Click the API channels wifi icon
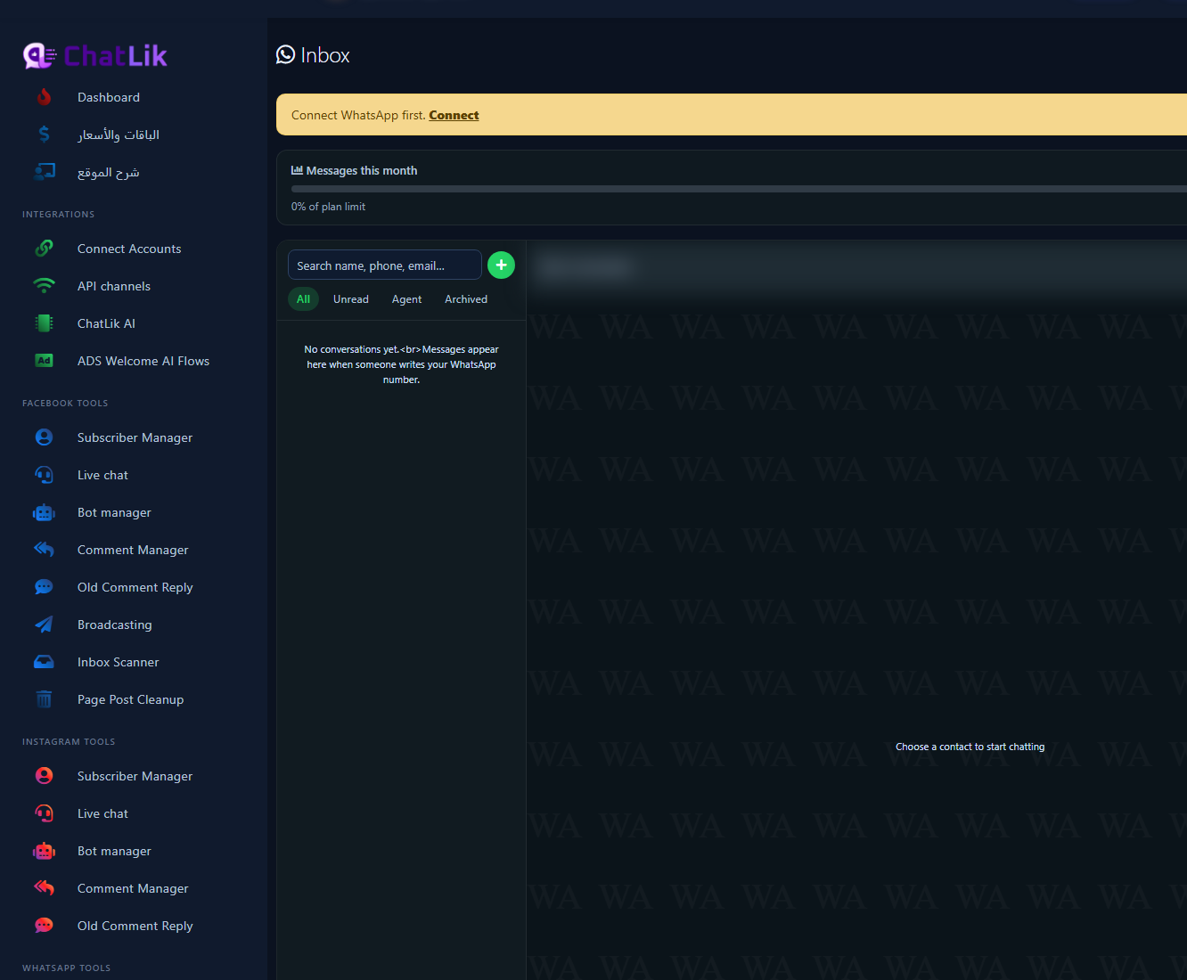Screen dimensions: 1187x980 [x=44, y=286]
